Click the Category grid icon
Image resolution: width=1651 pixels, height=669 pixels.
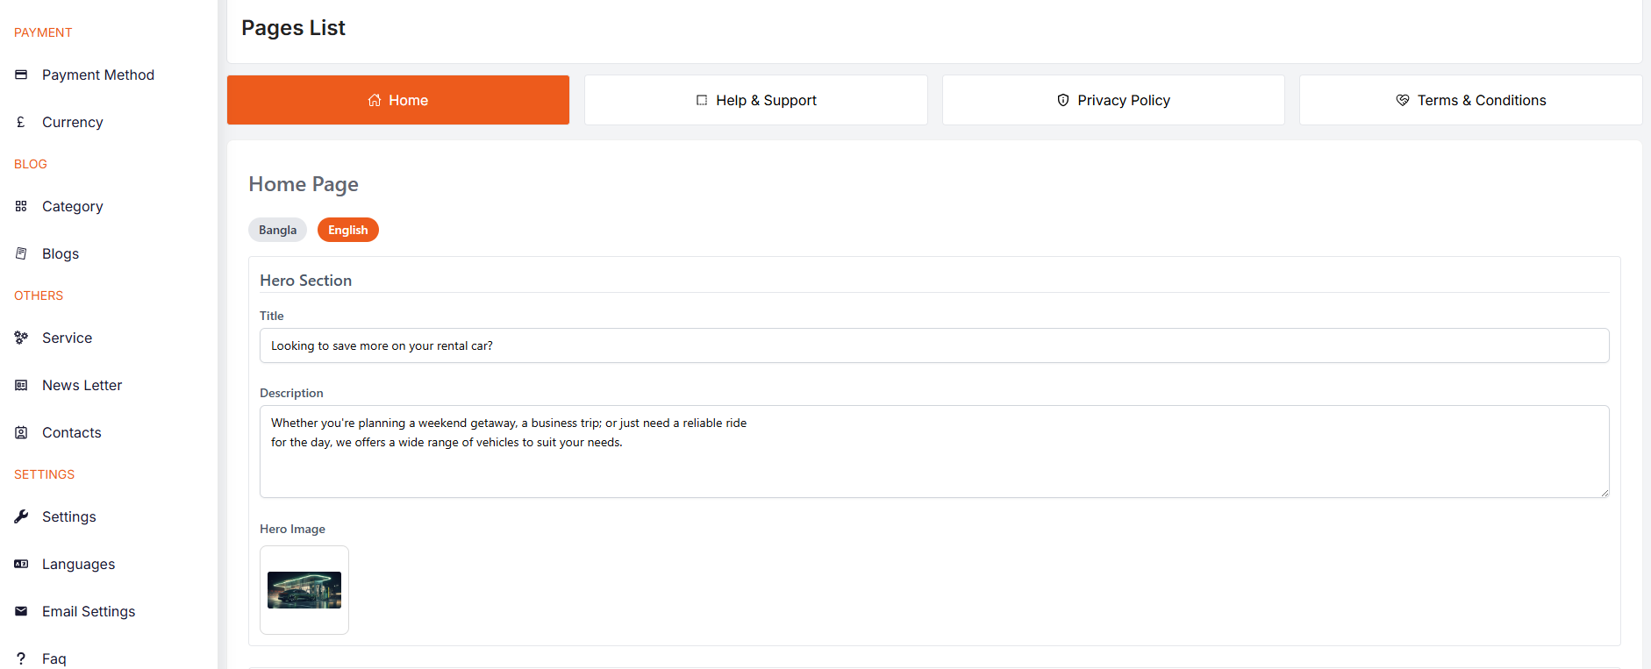click(21, 206)
